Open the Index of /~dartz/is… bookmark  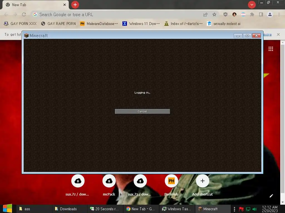(x=183, y=24)
